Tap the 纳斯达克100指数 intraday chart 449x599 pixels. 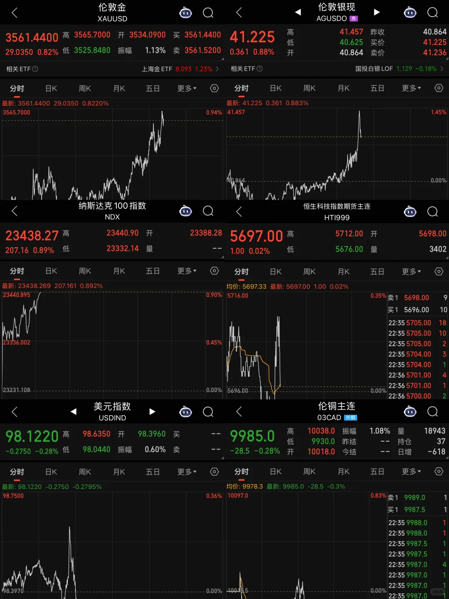[x=112, y=344]
